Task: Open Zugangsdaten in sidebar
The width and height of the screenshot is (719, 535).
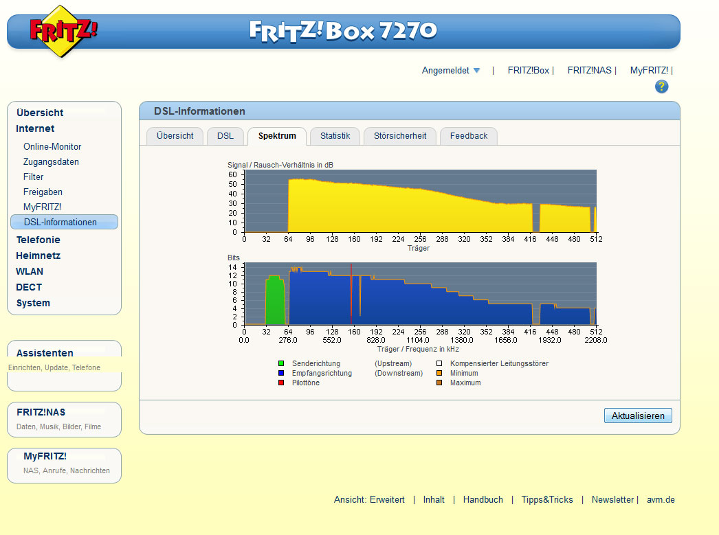Action: [x=51, y=161]
